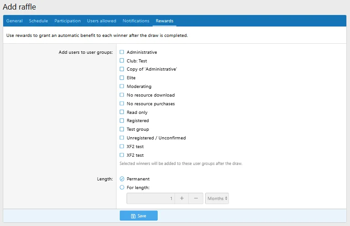Check Unregistered / Unconfirmed group

pyautogui.click(x=122, y=138)
